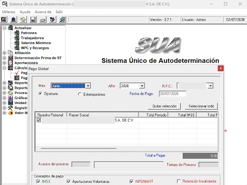The width and height of the screenshot is (247, 185).
Task: Open the Utilerias menu
Action: [x=9, y=12]
